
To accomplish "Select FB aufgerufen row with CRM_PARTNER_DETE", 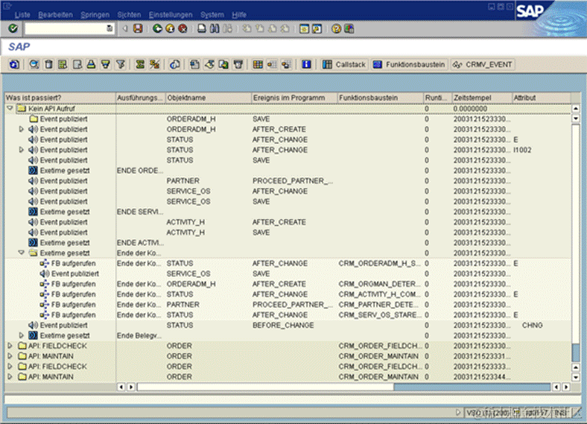I will 288,305.
